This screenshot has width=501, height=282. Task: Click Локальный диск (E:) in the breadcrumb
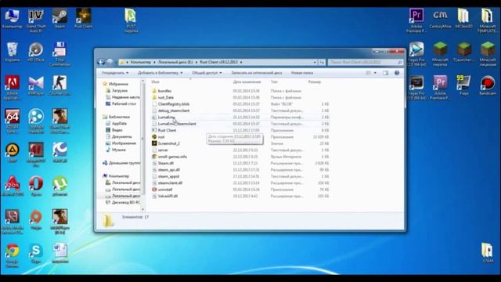(x=175, y=62)
